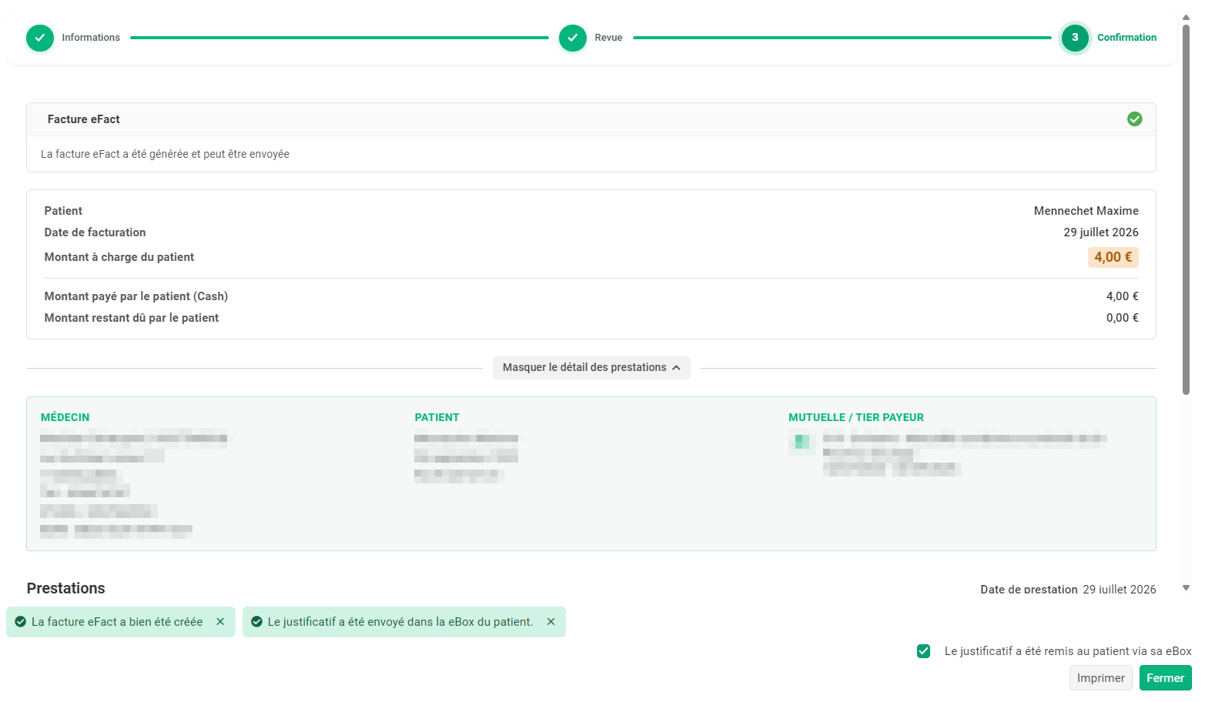Click the orange '4,00 €' amount badge

(1113, 257)
